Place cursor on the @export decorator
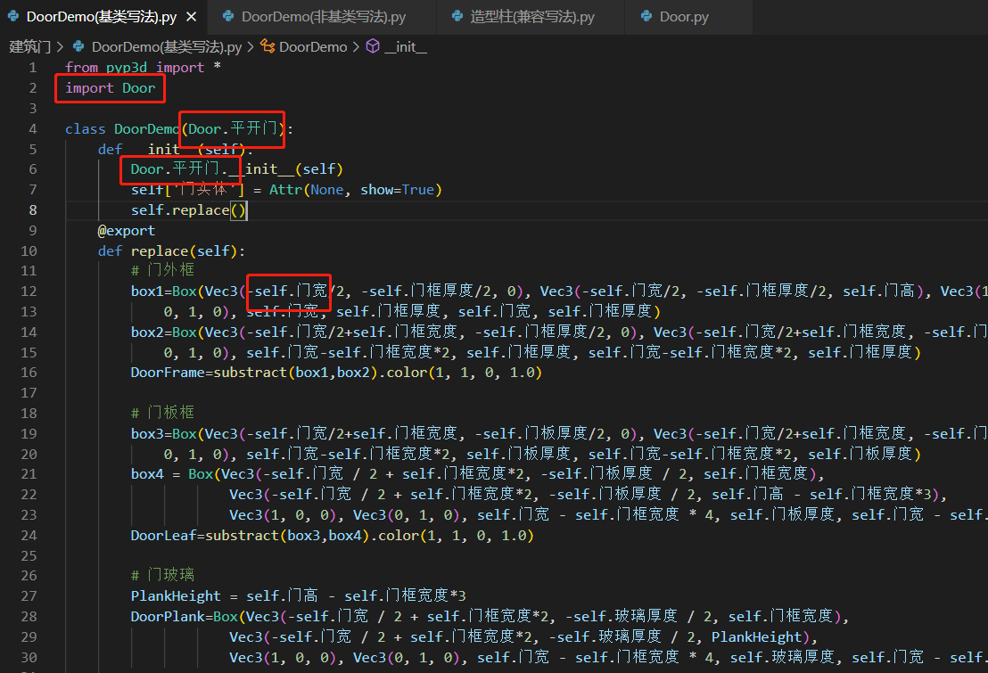Screen dimensions: 988x673 [126, 231]
